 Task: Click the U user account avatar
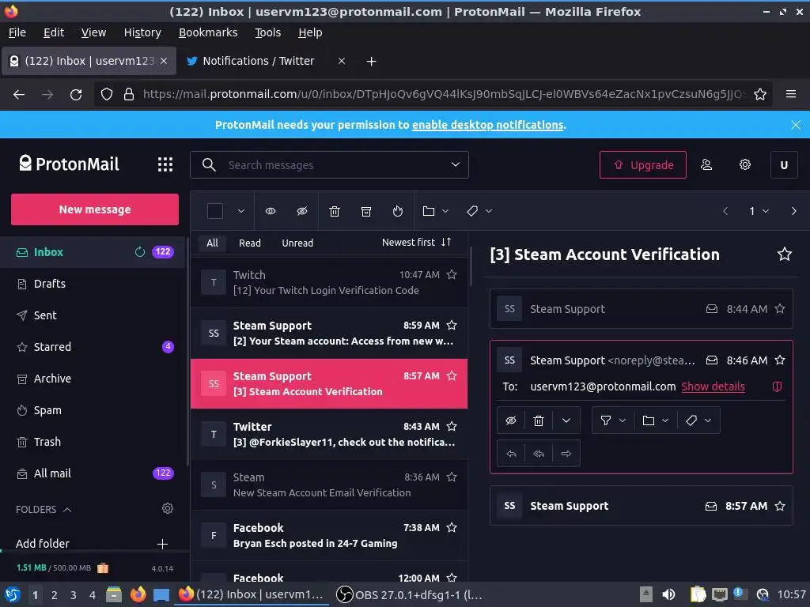click(784, 164)
